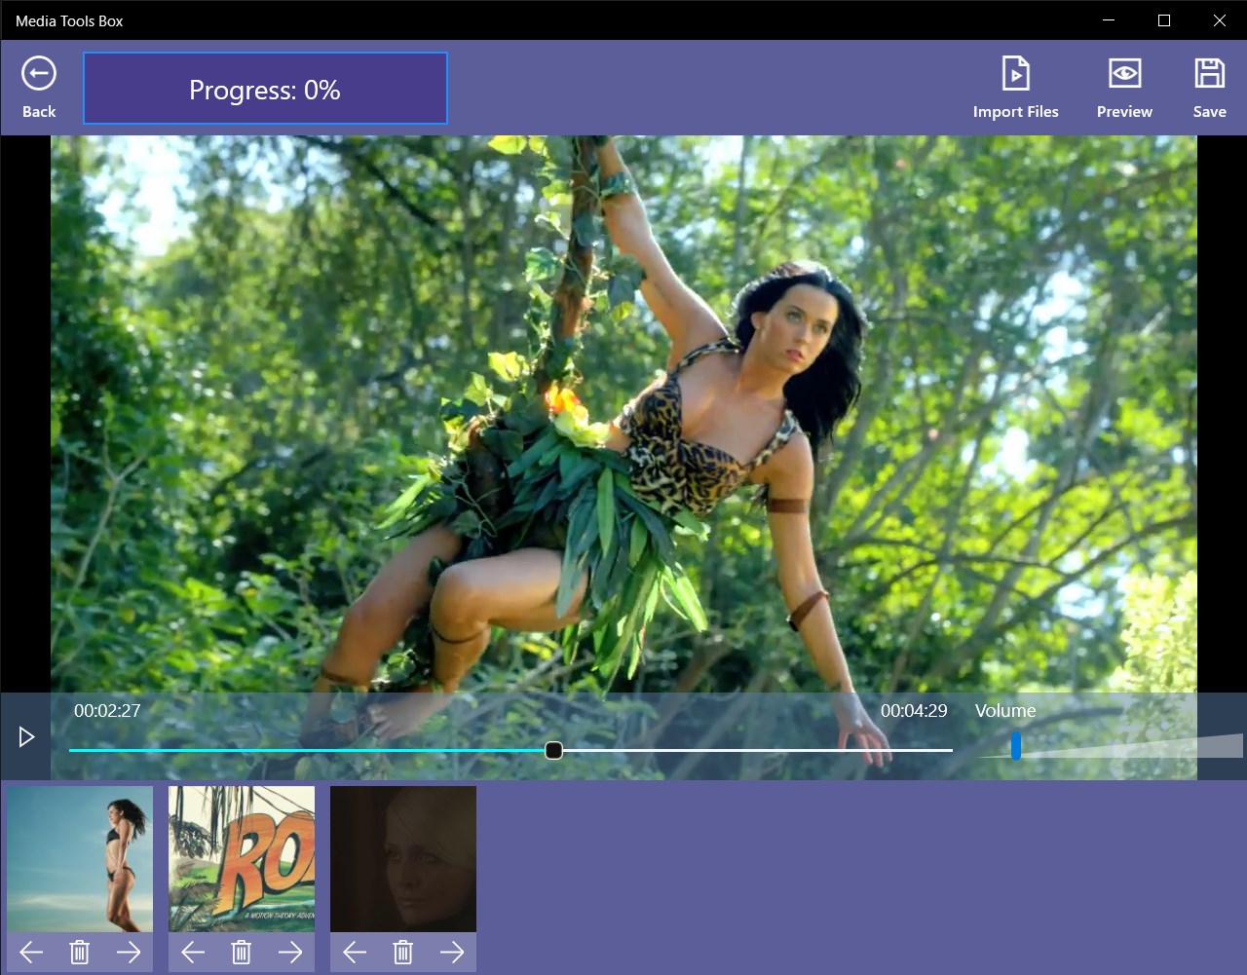The width and height of the screenshot is (1247, 975).
Task: Move the beach clip right
Action: tap(129, 953)
